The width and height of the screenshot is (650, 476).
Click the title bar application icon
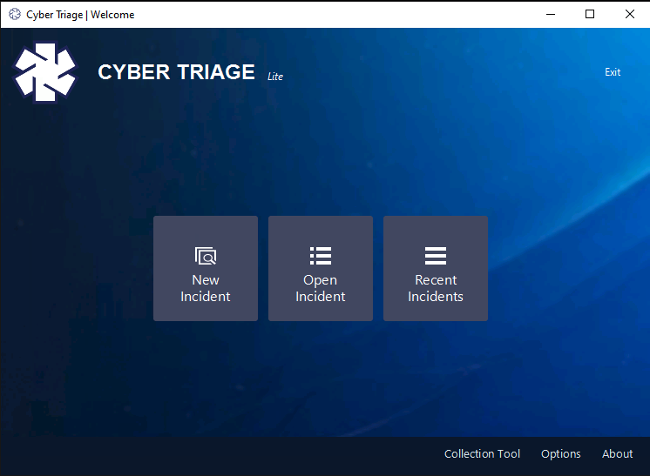(15, 14)
